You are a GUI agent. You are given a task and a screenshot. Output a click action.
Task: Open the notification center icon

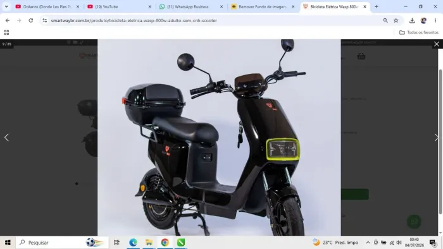click(432, 243)
